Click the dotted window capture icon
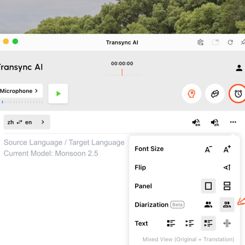This screenshot has width=245, height=245. 215,42
